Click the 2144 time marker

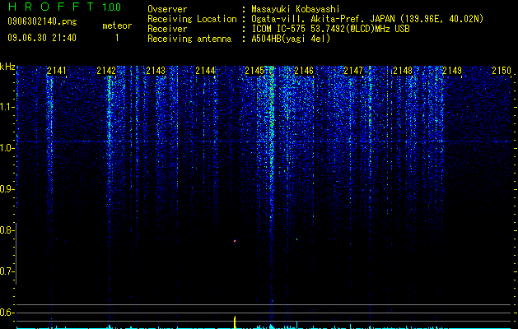[x=205, y=71]
